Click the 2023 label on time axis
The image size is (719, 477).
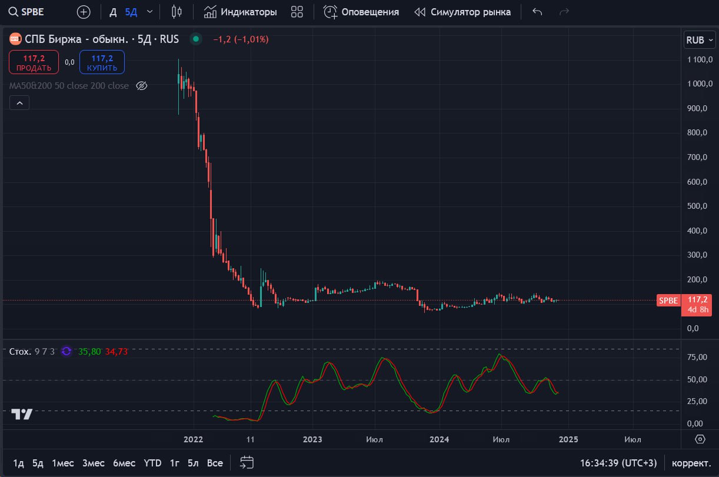pyautogui.click(x=312, y=439)
